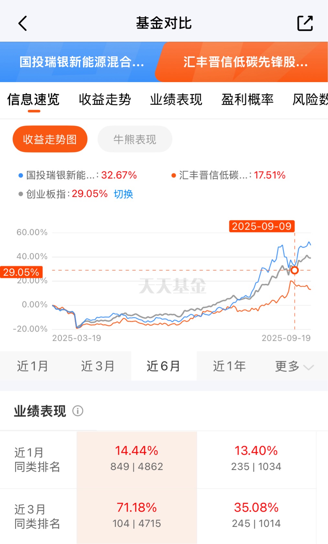Click 切换 to change benchmark index
The height and width of the screenshot is (544, 328).
click(123, 194)
